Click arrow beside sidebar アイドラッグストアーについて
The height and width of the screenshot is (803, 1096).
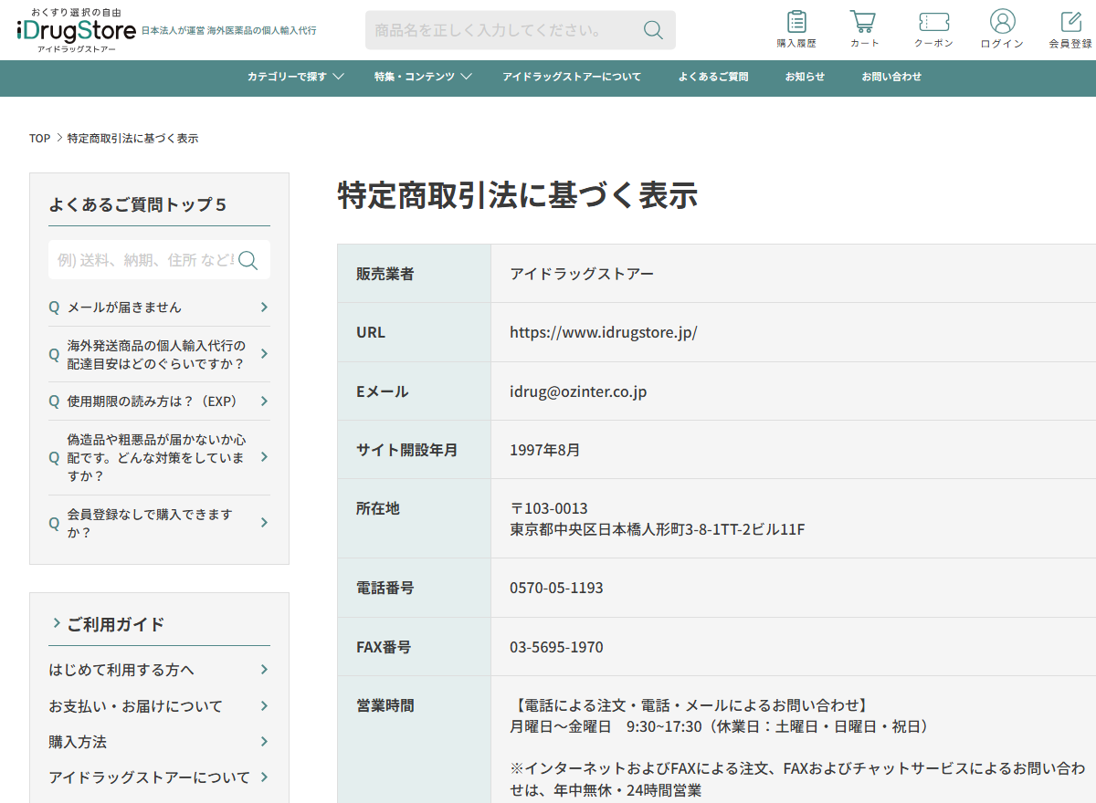(x=264, y=777)
